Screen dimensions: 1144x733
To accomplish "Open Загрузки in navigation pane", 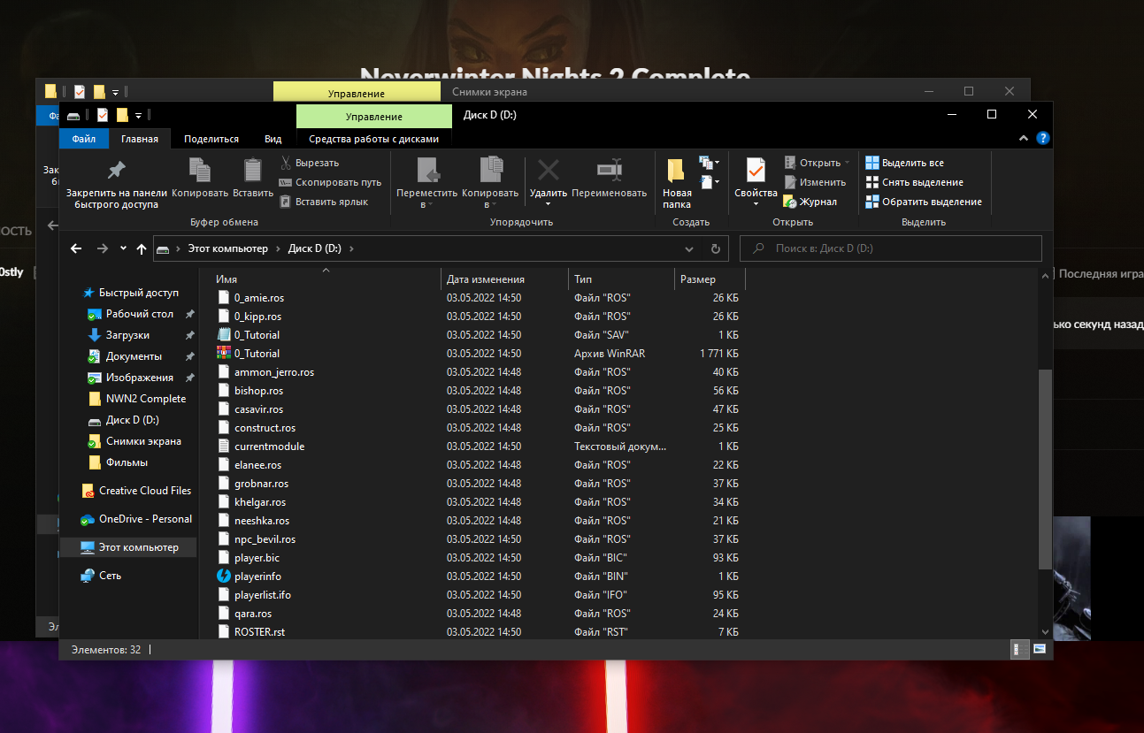I will click(127, 335).
